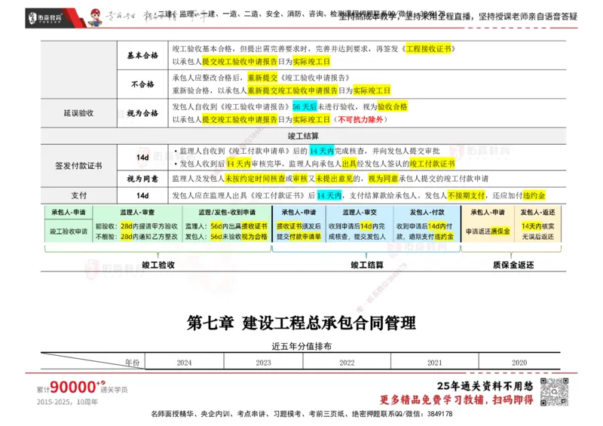
Task: Click the highlighted 违约金 at the 支付 row end
Action: click(534, 195)
